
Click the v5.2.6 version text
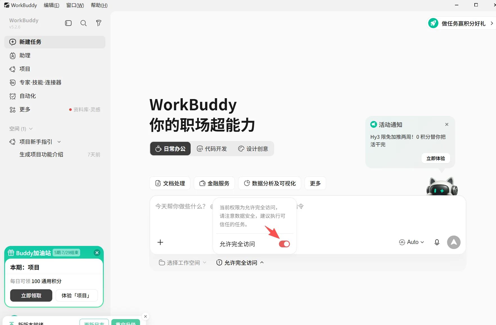15,27
